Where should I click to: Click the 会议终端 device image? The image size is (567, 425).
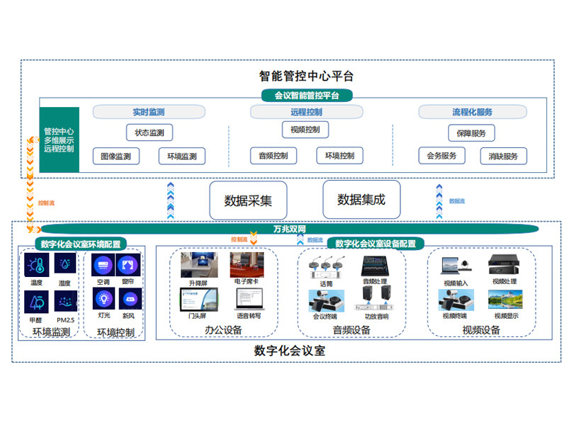(x=327, y=301)
